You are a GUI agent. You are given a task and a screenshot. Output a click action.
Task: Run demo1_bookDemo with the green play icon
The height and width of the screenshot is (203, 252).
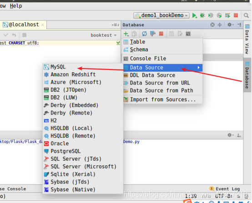pyautogui.click(x=195, y=15)
